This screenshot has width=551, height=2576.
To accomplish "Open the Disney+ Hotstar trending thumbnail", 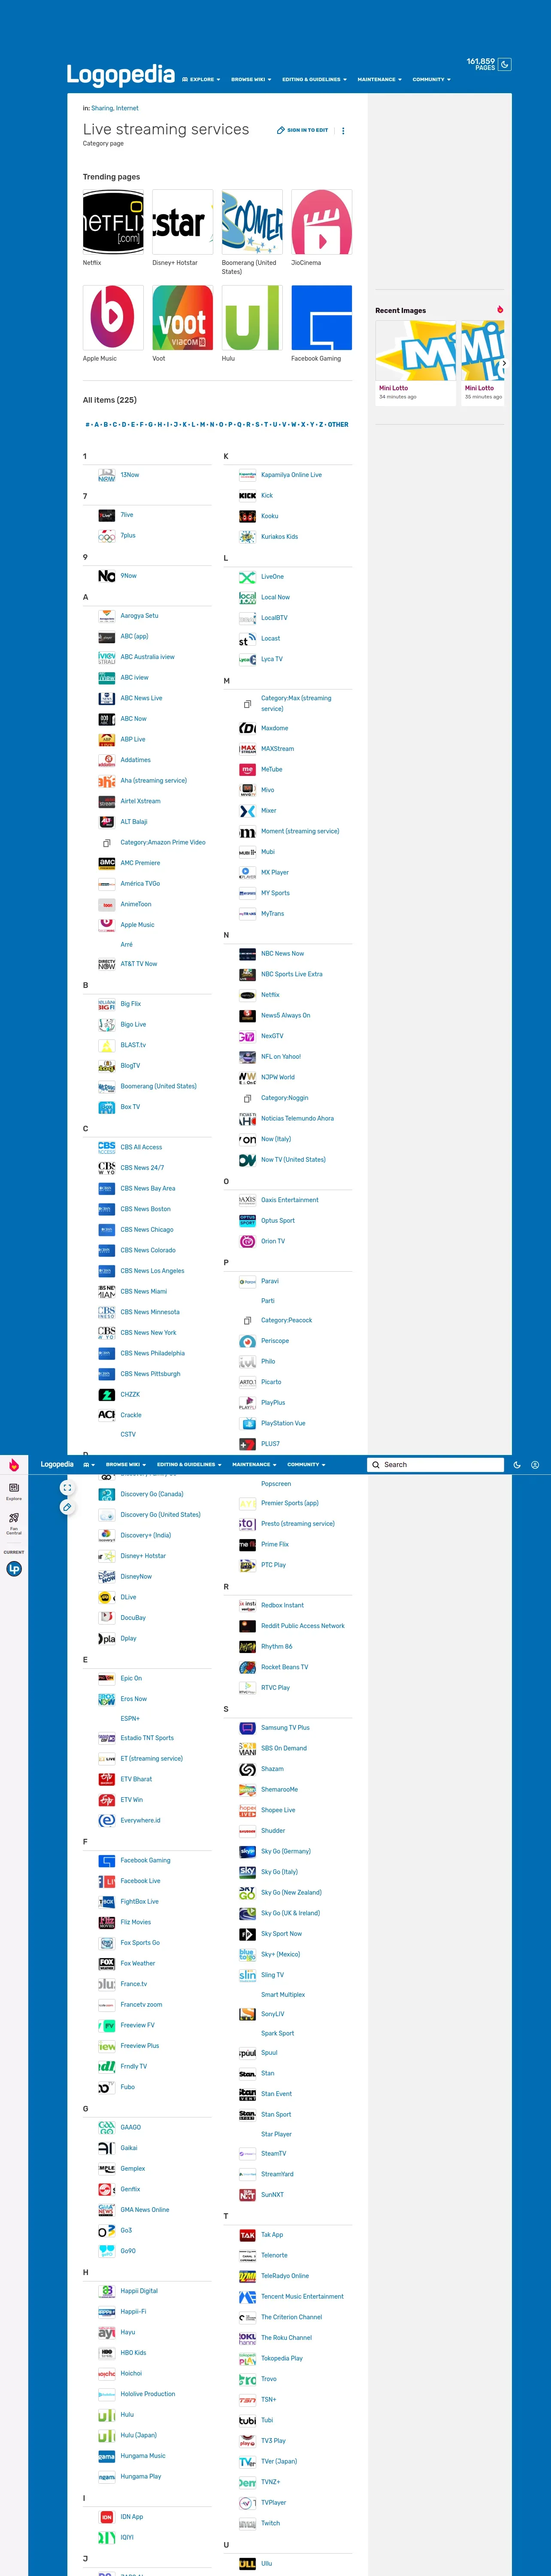I will point(182,222).
